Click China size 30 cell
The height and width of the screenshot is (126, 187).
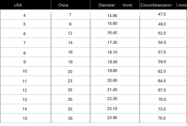(70, 99)
